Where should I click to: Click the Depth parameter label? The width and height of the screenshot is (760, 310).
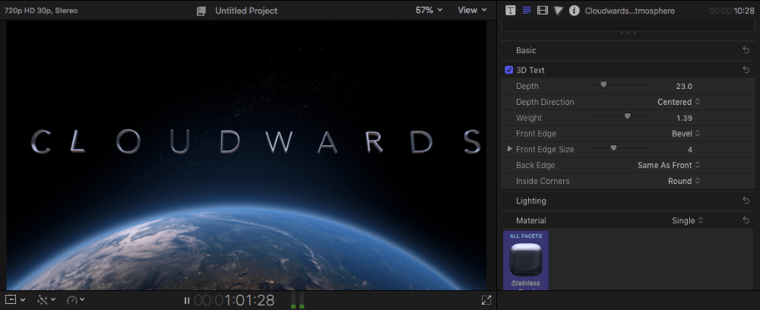coord(527,86)
